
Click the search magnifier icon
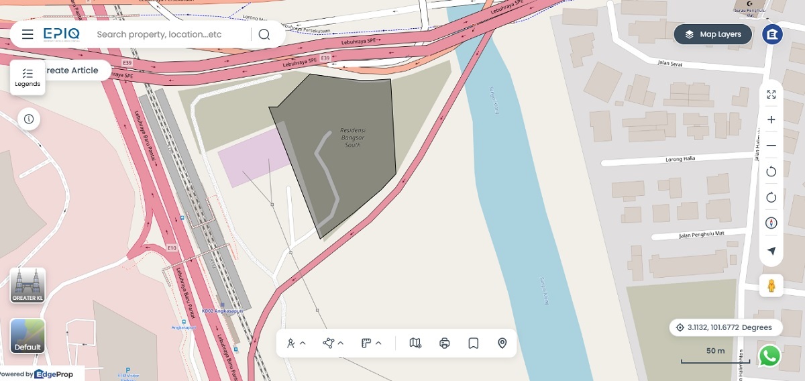264,34
